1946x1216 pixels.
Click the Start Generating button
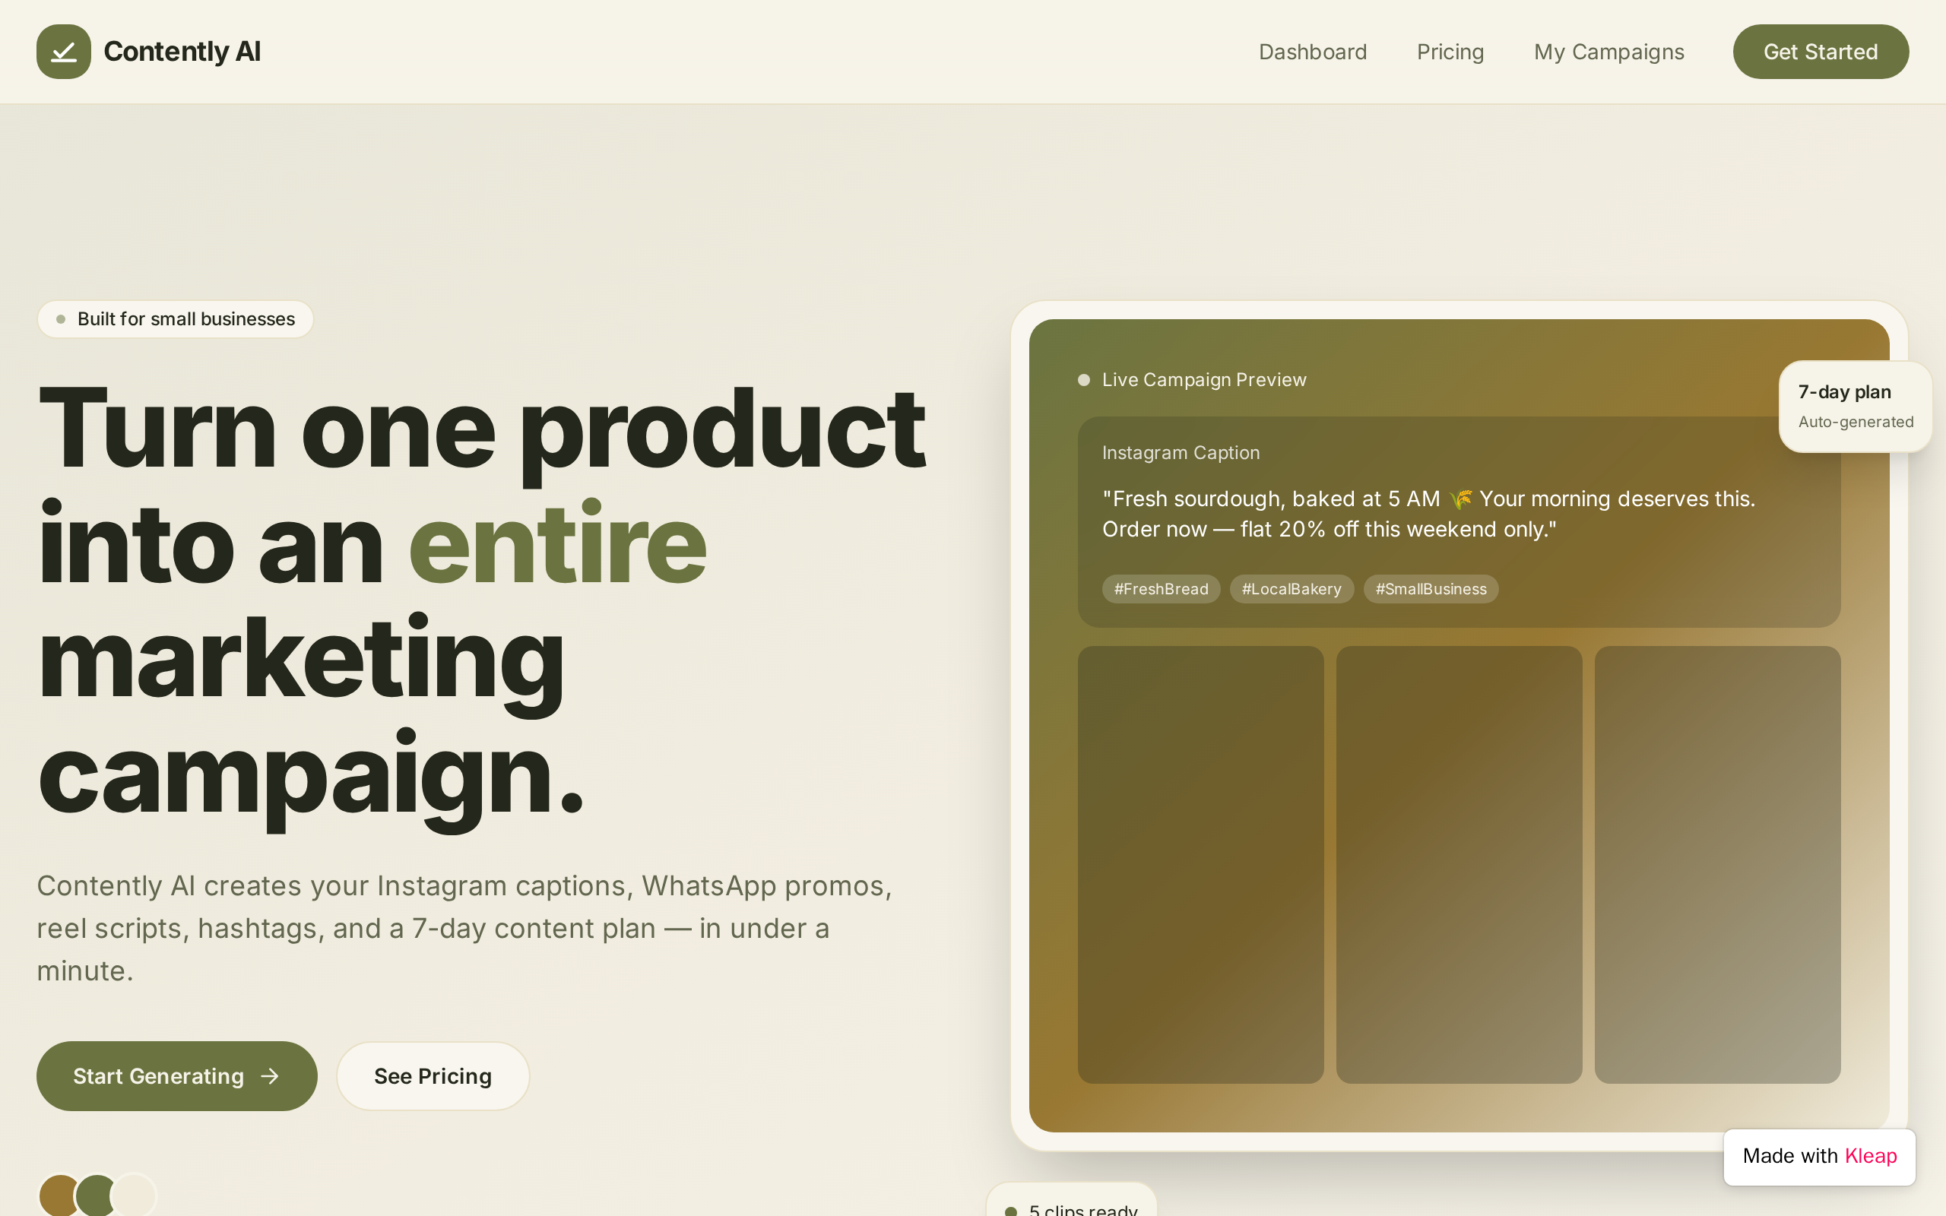tap(177, 1076)
